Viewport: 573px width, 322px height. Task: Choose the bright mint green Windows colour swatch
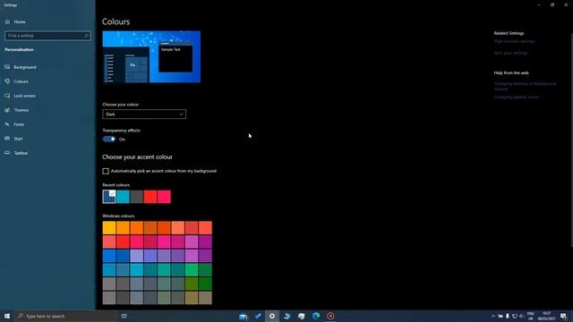pos(192,270)
